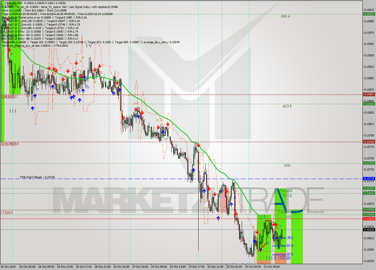Click the average_Buy_entry 0.15576 text
The image size is (376, 270).
[x=161, y=42]
